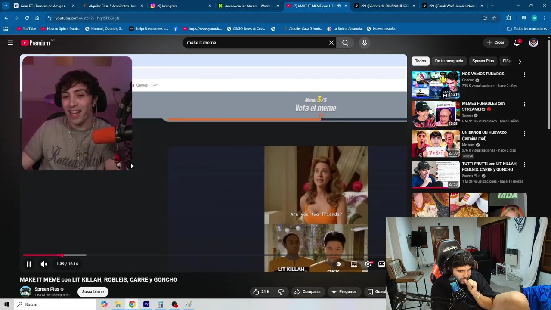Open the Todos los marcadores folder

[x=527, y=29]
